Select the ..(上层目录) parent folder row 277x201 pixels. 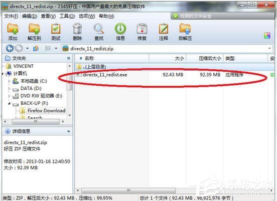175,67
